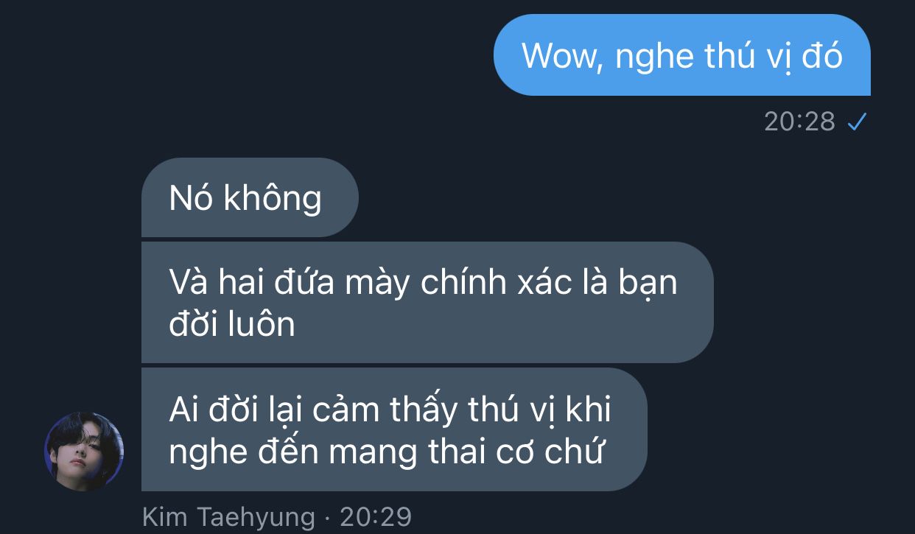Viewport: 915px width, 534px height.
Task: Click the word "Nó" in the first gray bubble
Action: (x=191, y=197)
